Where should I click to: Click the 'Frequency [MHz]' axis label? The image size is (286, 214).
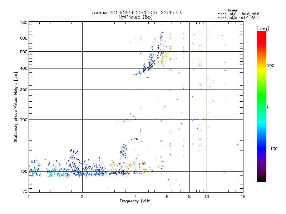point(135,201)
